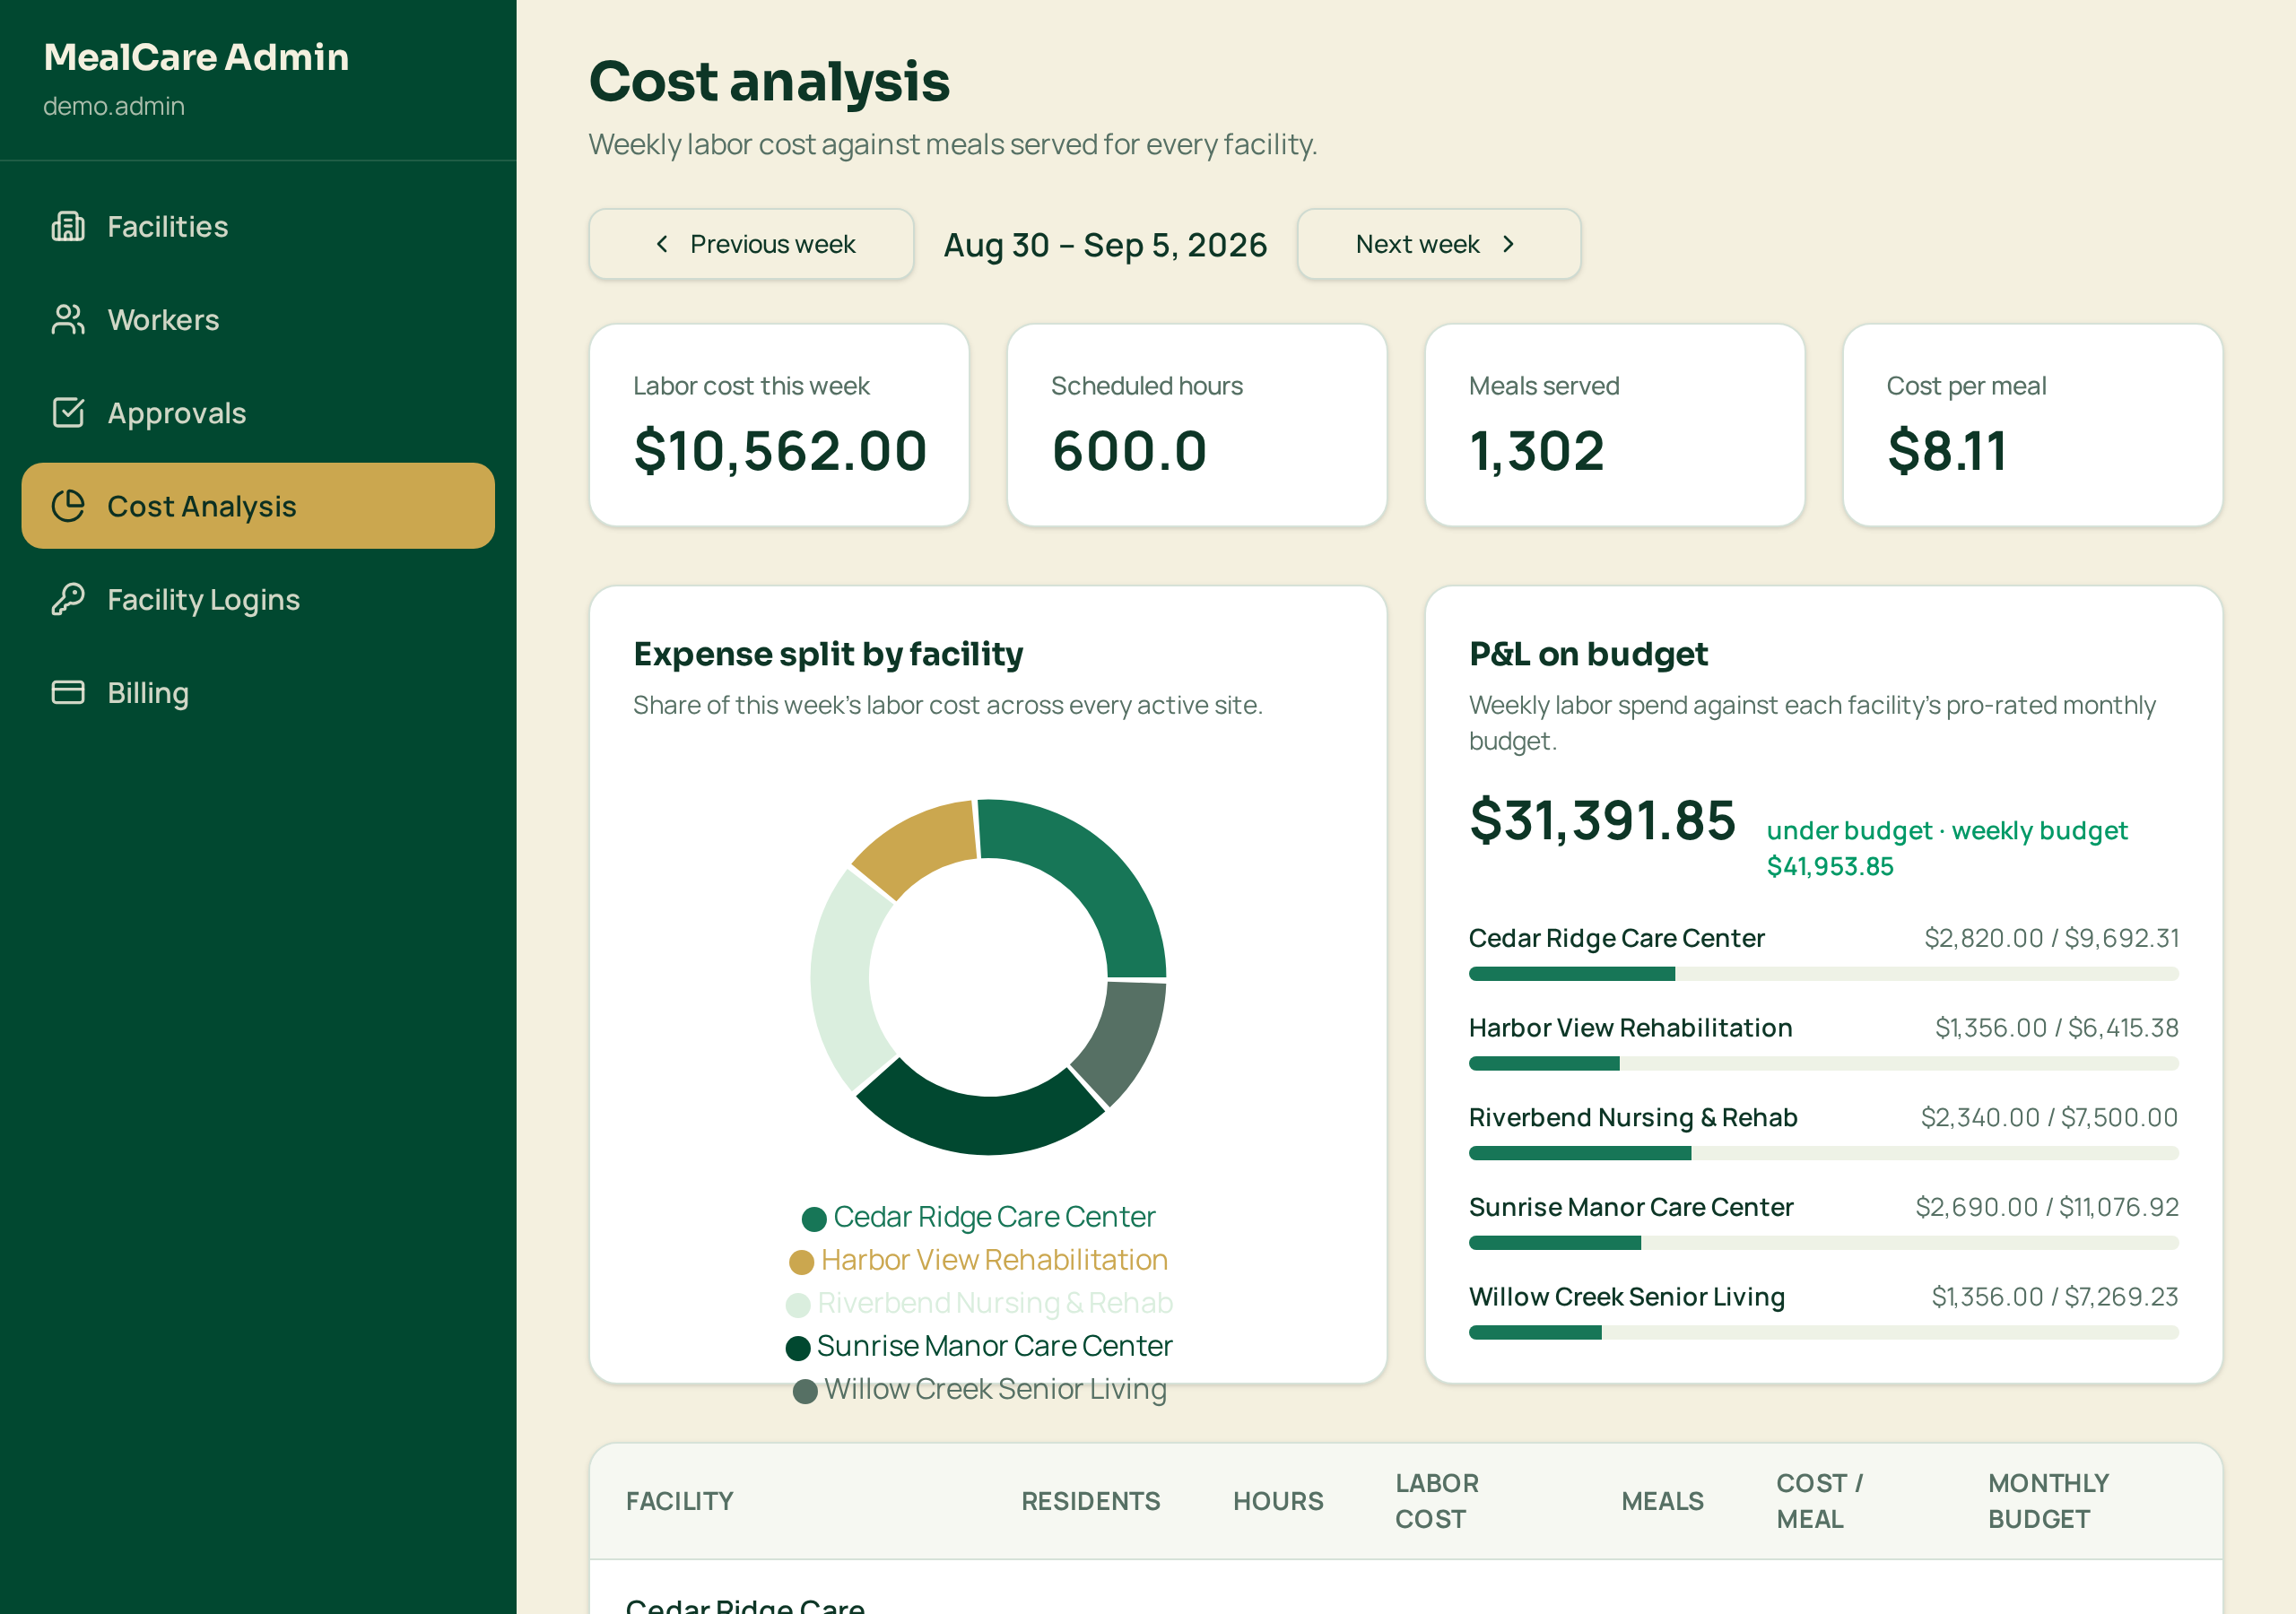Advance to Next week
The image size is (2296, 1614).
click(1439, 244)
